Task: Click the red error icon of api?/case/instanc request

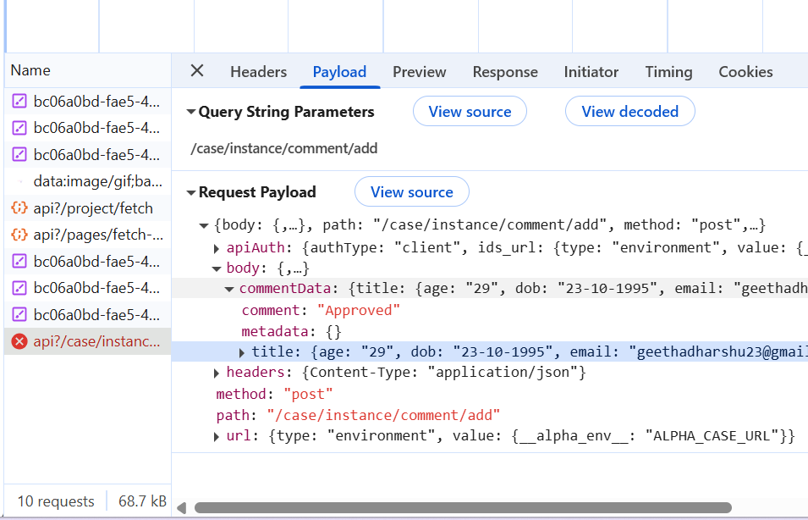Action: click(19, 341)
